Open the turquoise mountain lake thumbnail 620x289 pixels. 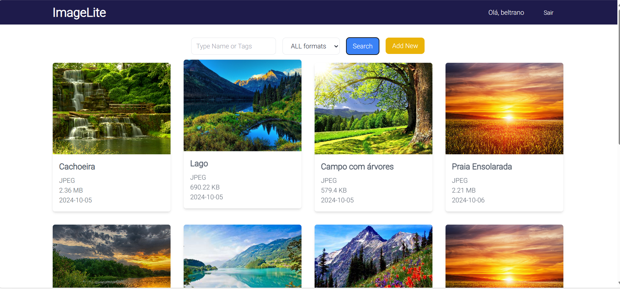(243, 256)
